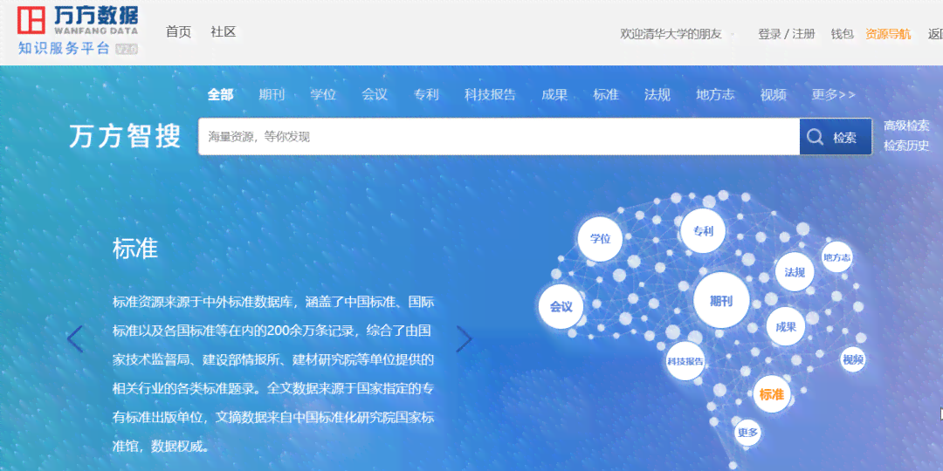Image resolution: width=943 pixels, height=471 pixels.
Task: Choose the 专利 search tab
Action: [x=426, y=94]
